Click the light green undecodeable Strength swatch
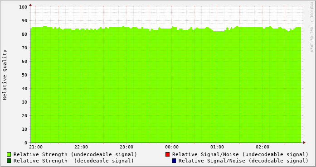316x167 pixels. [9, 154]
